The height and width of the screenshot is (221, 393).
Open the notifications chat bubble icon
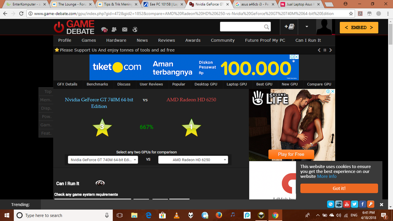coord(104,30)
